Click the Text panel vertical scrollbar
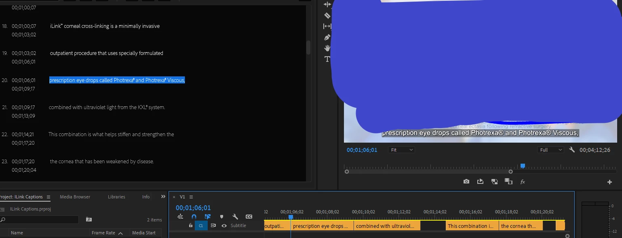 click(308, 47)
